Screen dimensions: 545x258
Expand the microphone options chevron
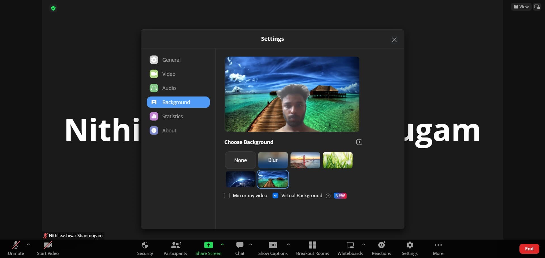click(28, 245)
